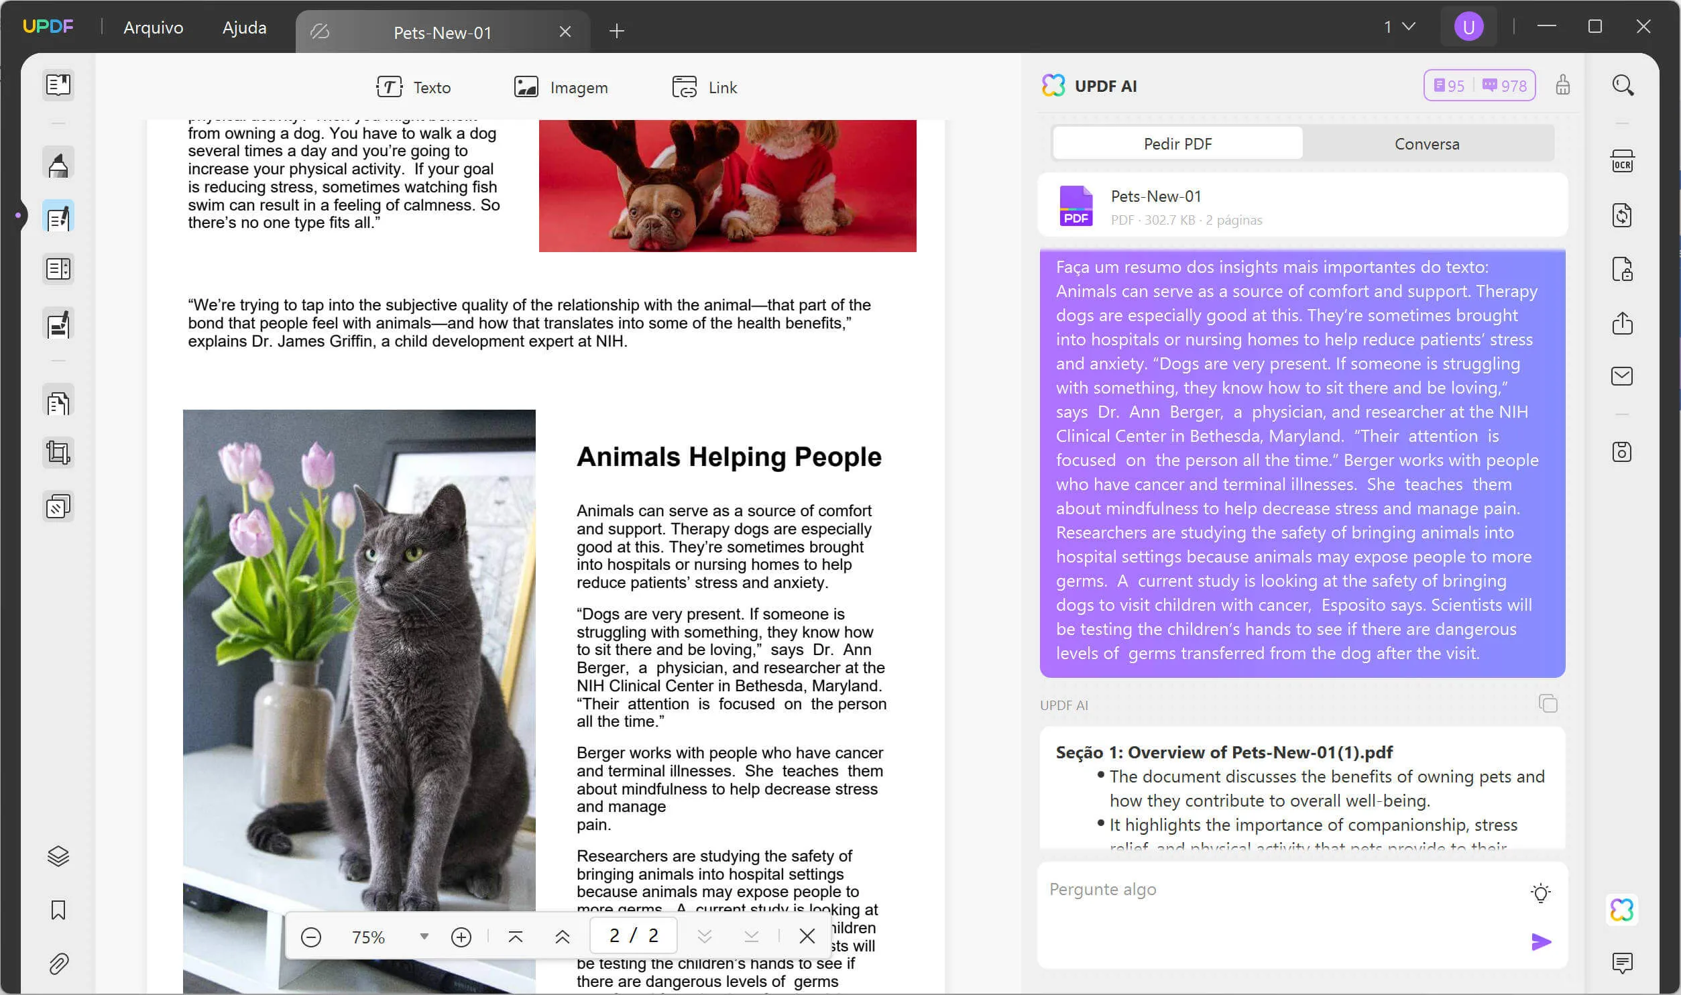Open the Arquivo menu
Viewport: 1681px width, 995px height.
point(153,27)
